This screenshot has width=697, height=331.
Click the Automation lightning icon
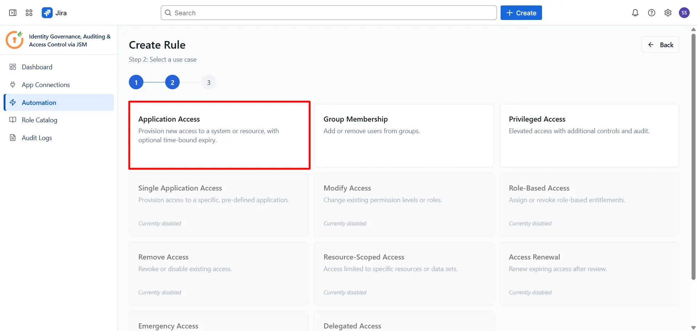[x=13, y=102]
